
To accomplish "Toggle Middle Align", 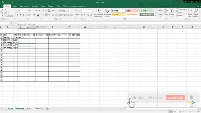I will pyautogui.click(x=46, y=11).
